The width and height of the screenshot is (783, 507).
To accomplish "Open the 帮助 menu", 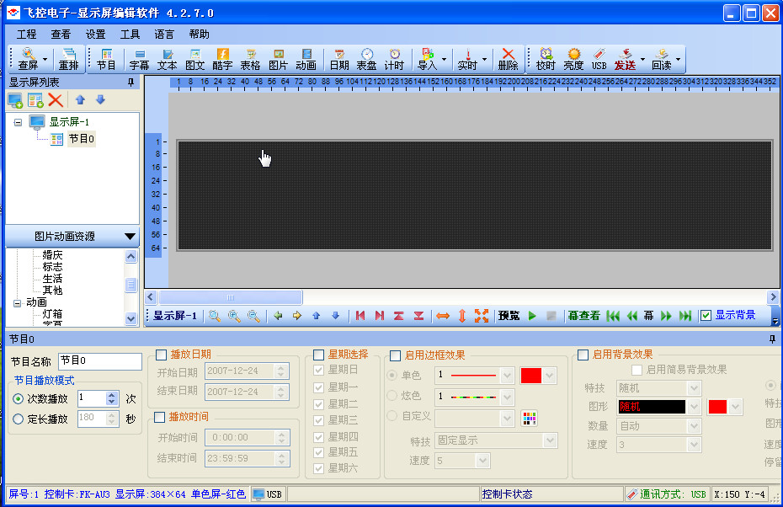I will (200, 34).
